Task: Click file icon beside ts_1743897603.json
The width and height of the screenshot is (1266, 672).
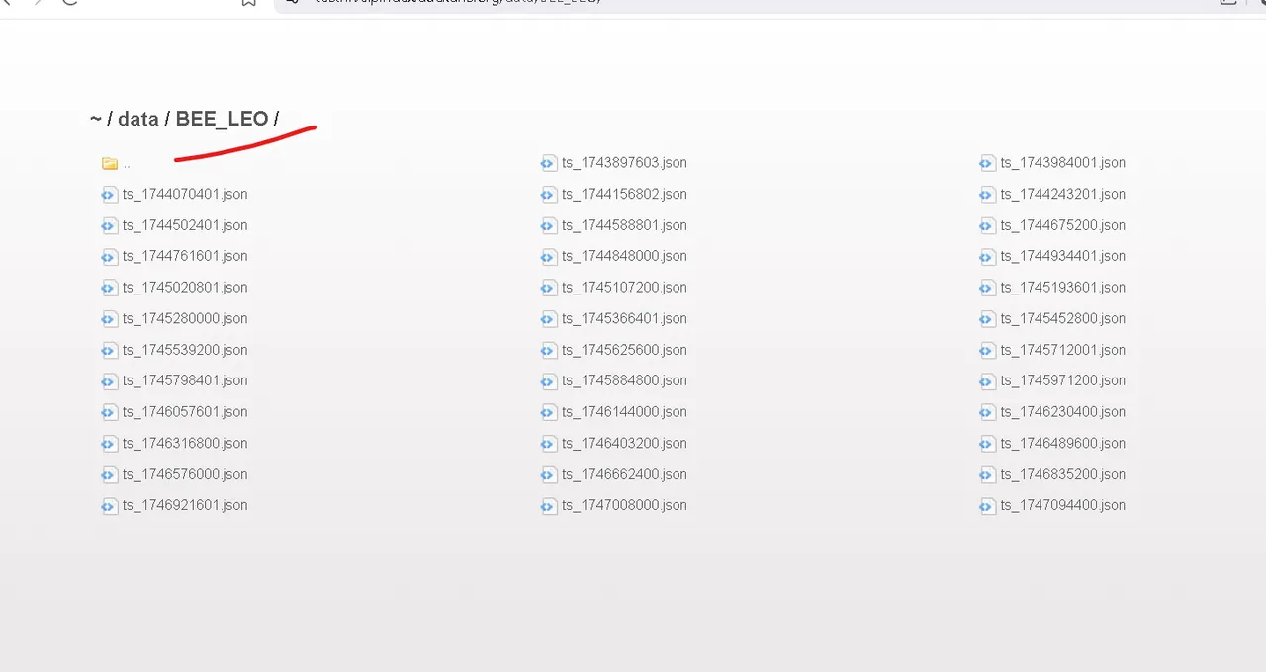Action: coord(548,164)
